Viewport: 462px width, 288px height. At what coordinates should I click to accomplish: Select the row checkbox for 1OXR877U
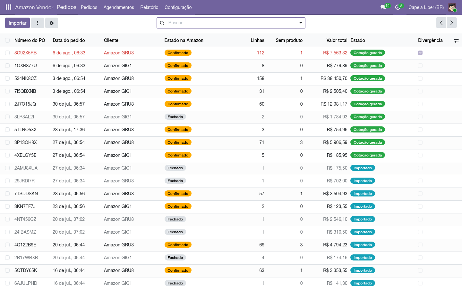click(7, 66)
